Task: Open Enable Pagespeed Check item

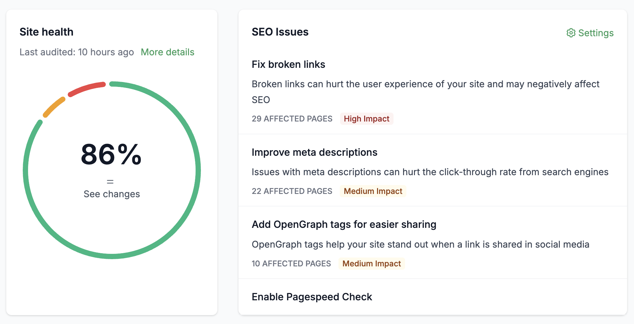Action: click(x=312, y=297)
